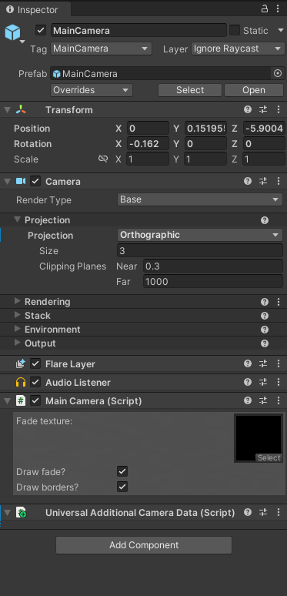This screenshot has width=287, height=596.
Task: Expand the Environment section
Action: 17,329
